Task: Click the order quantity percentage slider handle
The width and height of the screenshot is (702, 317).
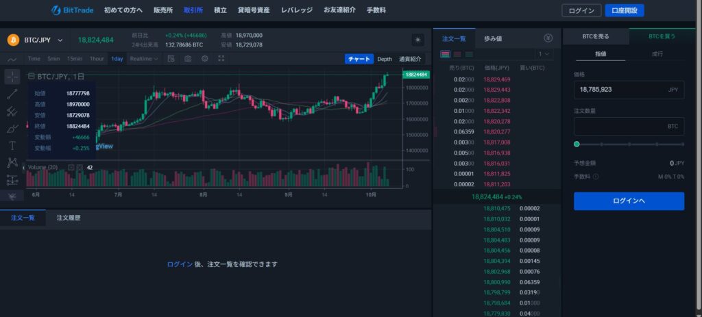Action: (577, 144)
